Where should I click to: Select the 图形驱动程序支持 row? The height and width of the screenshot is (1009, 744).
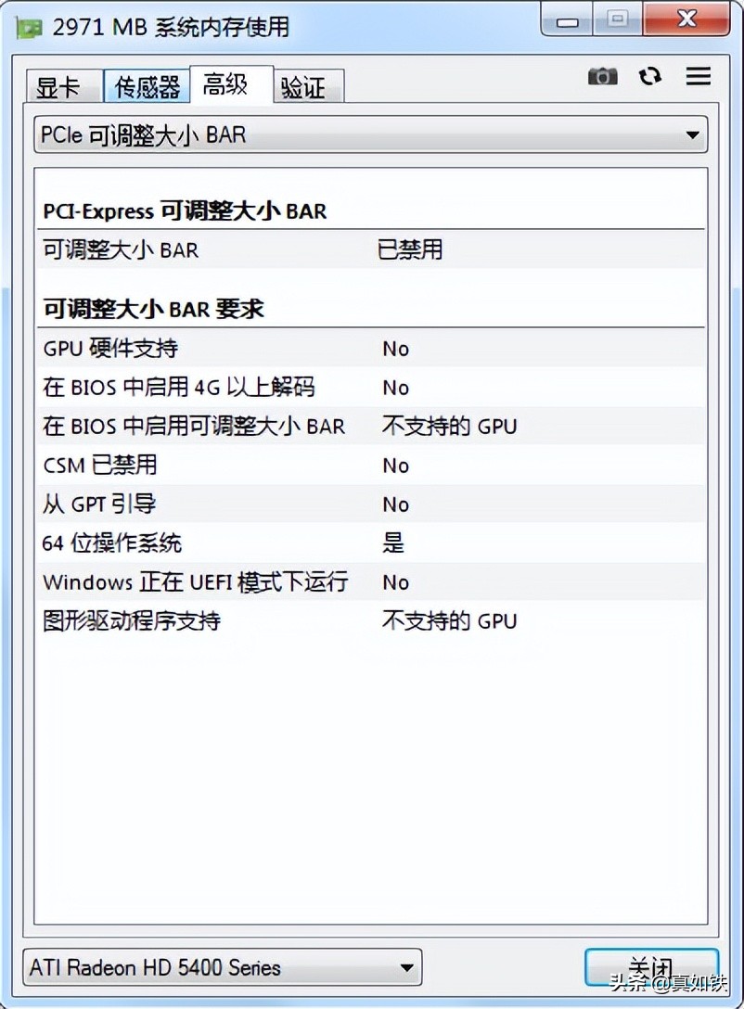(x=370, y=621)
